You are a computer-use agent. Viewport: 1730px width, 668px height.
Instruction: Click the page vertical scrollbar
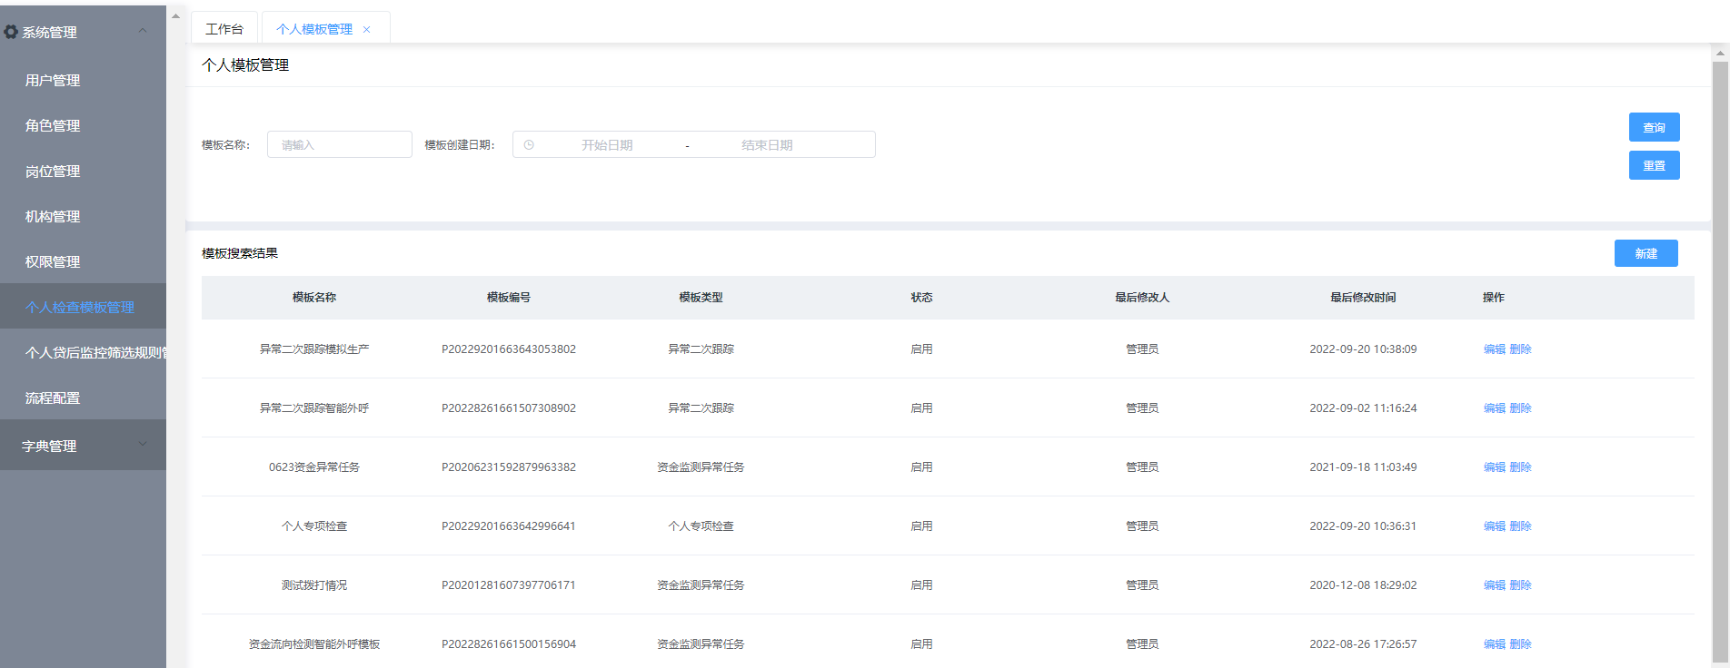tap(1720, 363)
